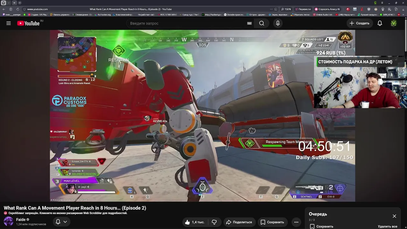Click the Создать create button
407x229 pixels.
359,23
